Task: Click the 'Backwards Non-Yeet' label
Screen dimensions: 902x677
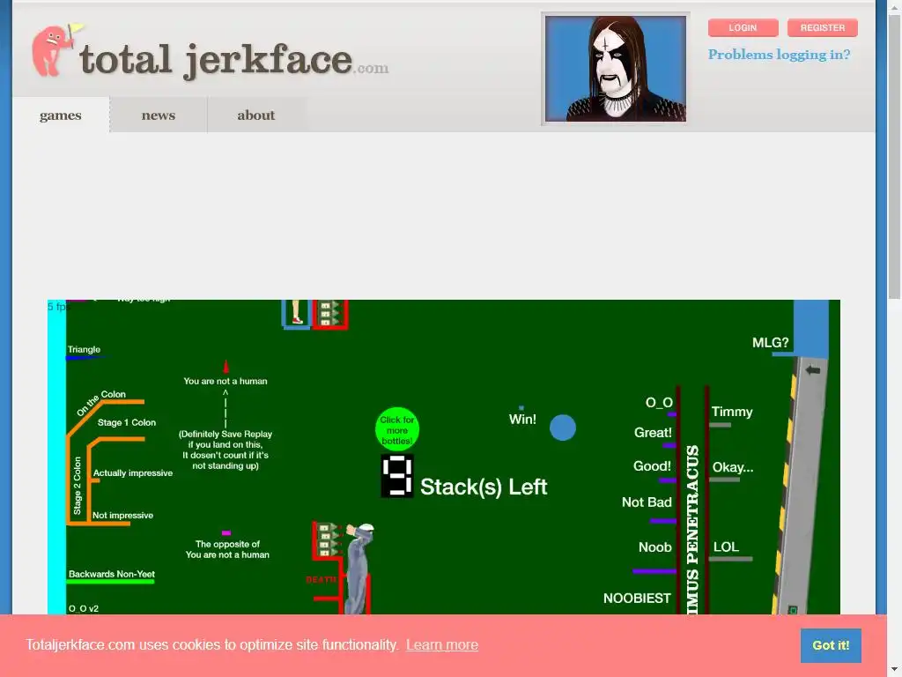Action: (x=112, y=574)
